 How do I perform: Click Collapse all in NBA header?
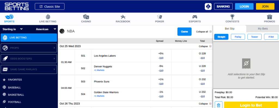(204, 32)
